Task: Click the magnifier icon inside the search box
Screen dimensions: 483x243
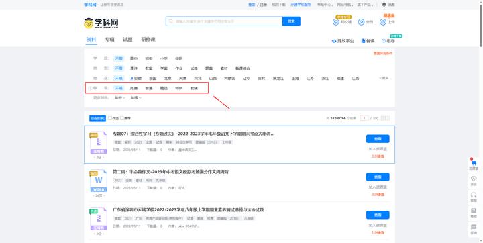Action: point(171,21)
